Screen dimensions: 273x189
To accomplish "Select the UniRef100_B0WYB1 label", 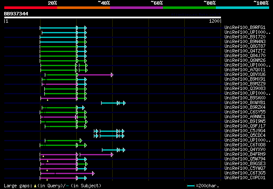I will click(245, 102).
